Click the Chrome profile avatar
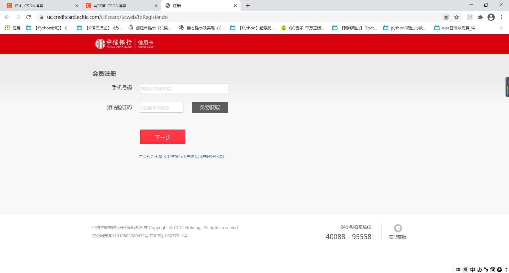509x273 pixels. click(x=491, y=17)
